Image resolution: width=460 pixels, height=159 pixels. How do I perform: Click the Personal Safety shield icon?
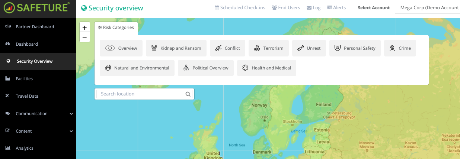coord(338,48)
